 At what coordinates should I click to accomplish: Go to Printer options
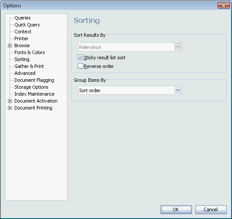21,39
